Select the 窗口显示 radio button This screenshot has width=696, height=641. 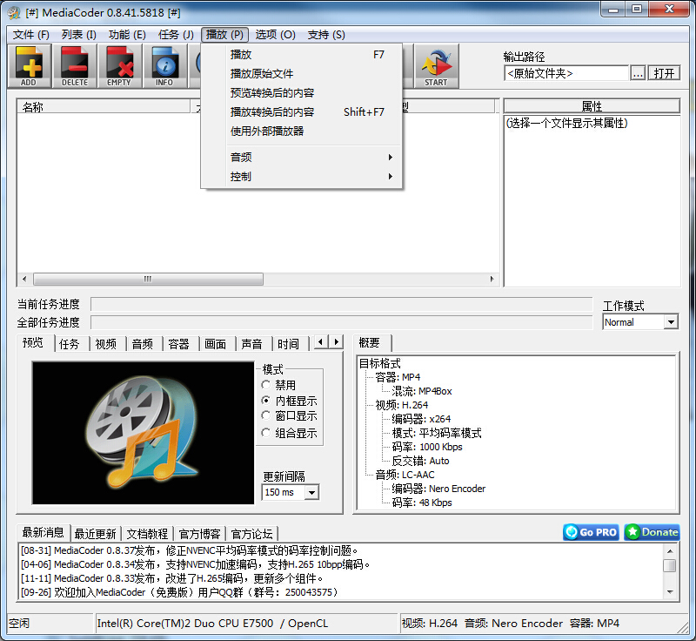point(266,415)
